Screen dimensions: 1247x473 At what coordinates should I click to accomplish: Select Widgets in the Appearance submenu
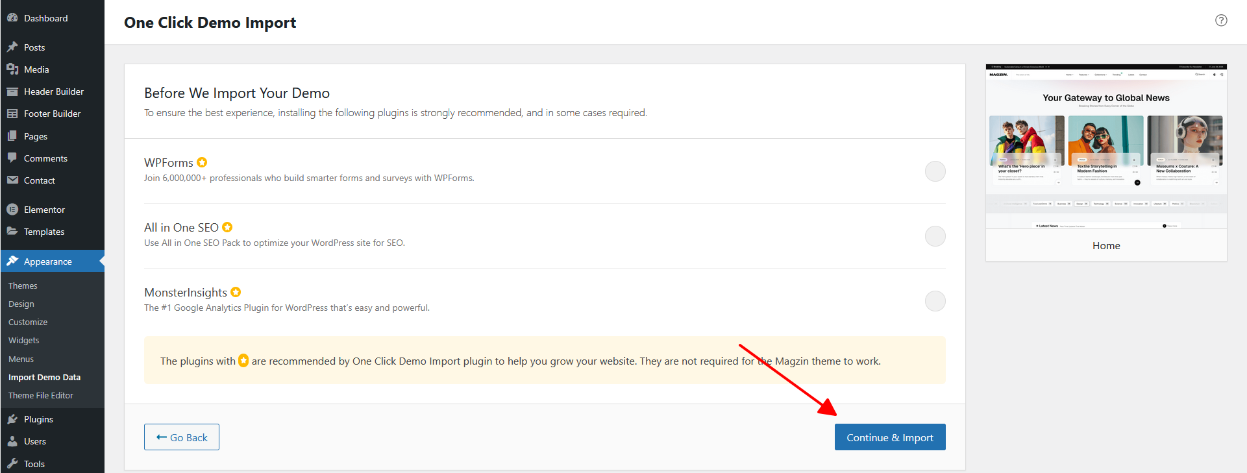(24, 340)
